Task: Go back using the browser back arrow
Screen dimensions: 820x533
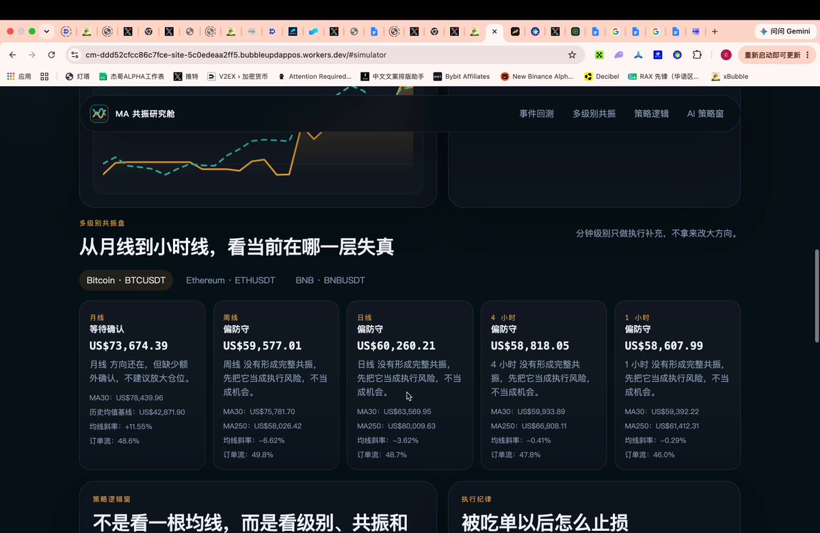Action: coord(12,55)
